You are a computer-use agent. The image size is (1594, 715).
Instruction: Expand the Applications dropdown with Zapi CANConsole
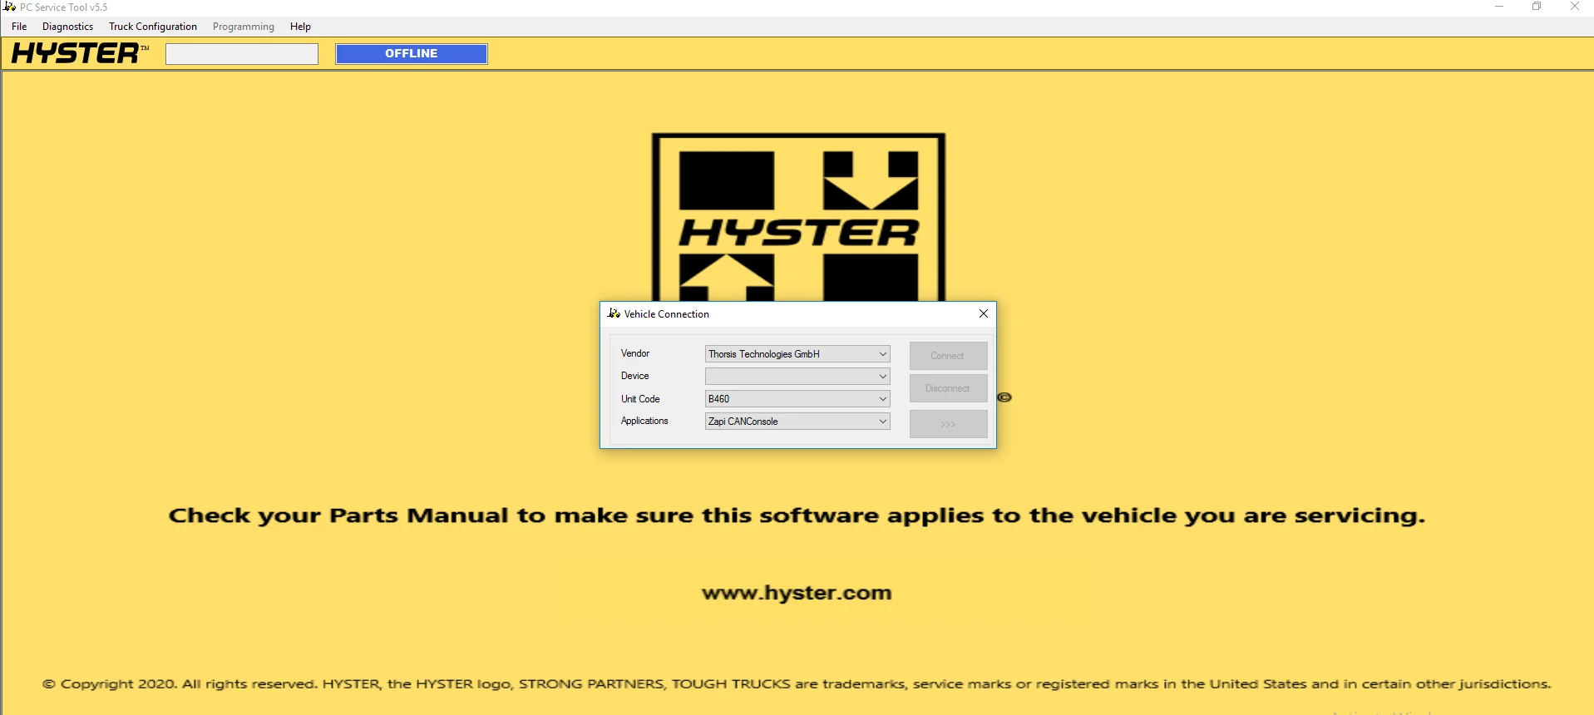coord(882,422)
